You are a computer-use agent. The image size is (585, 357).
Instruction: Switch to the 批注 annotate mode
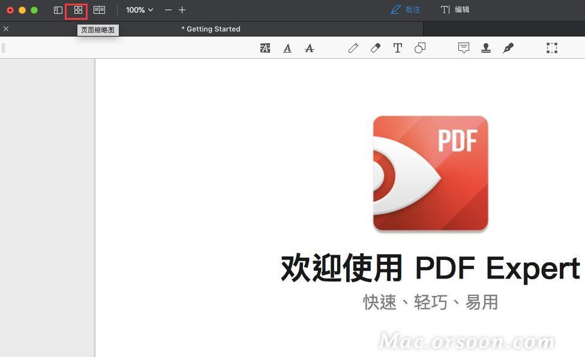405,10
